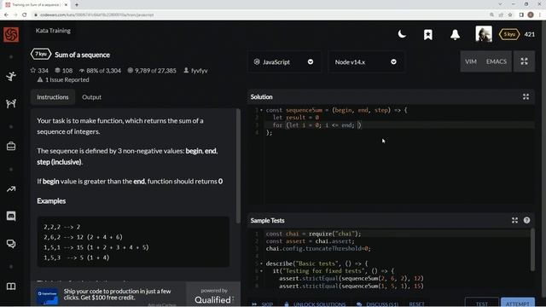546x307 pixels.
Task: Open a new browser tab
Action: click(x=77, y=5)
